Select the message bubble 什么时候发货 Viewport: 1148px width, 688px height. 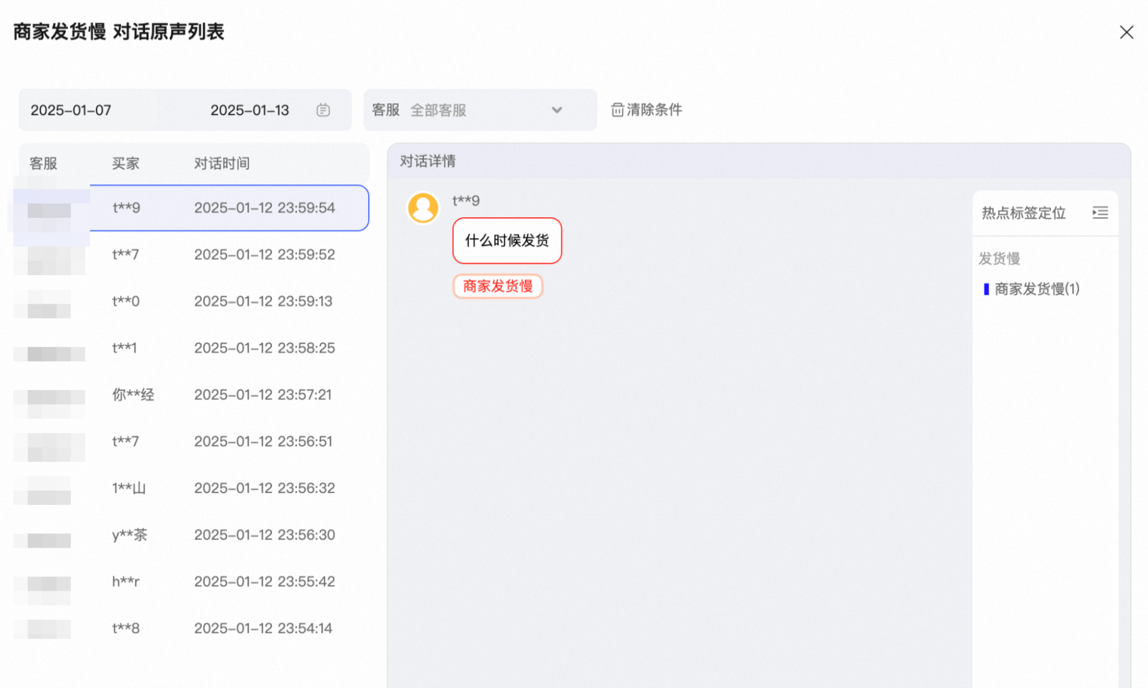507,241
